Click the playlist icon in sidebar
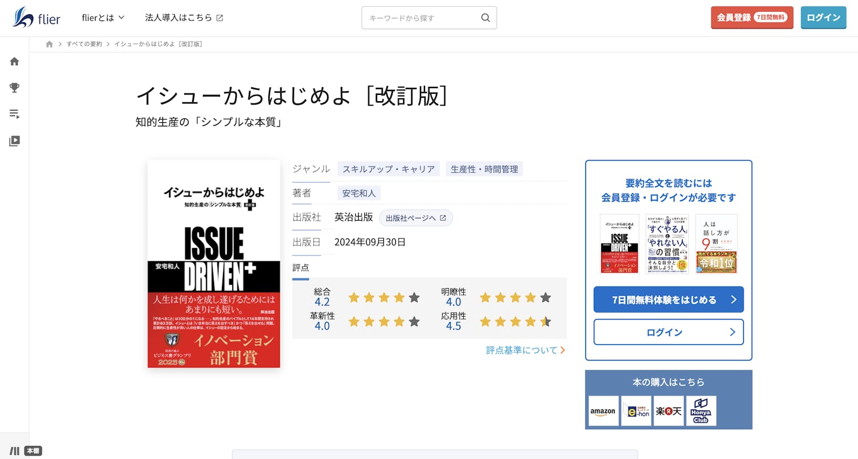This screenshot has height=459, width=858. [14, 114]
